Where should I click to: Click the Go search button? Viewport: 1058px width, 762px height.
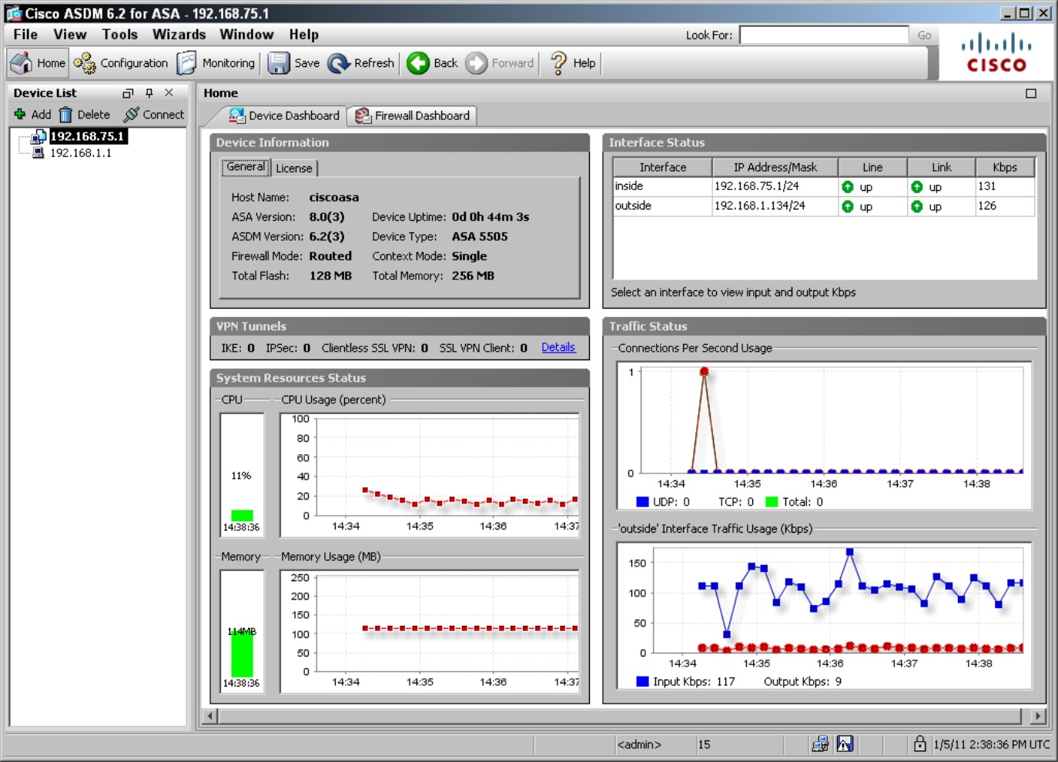[924, 35]
